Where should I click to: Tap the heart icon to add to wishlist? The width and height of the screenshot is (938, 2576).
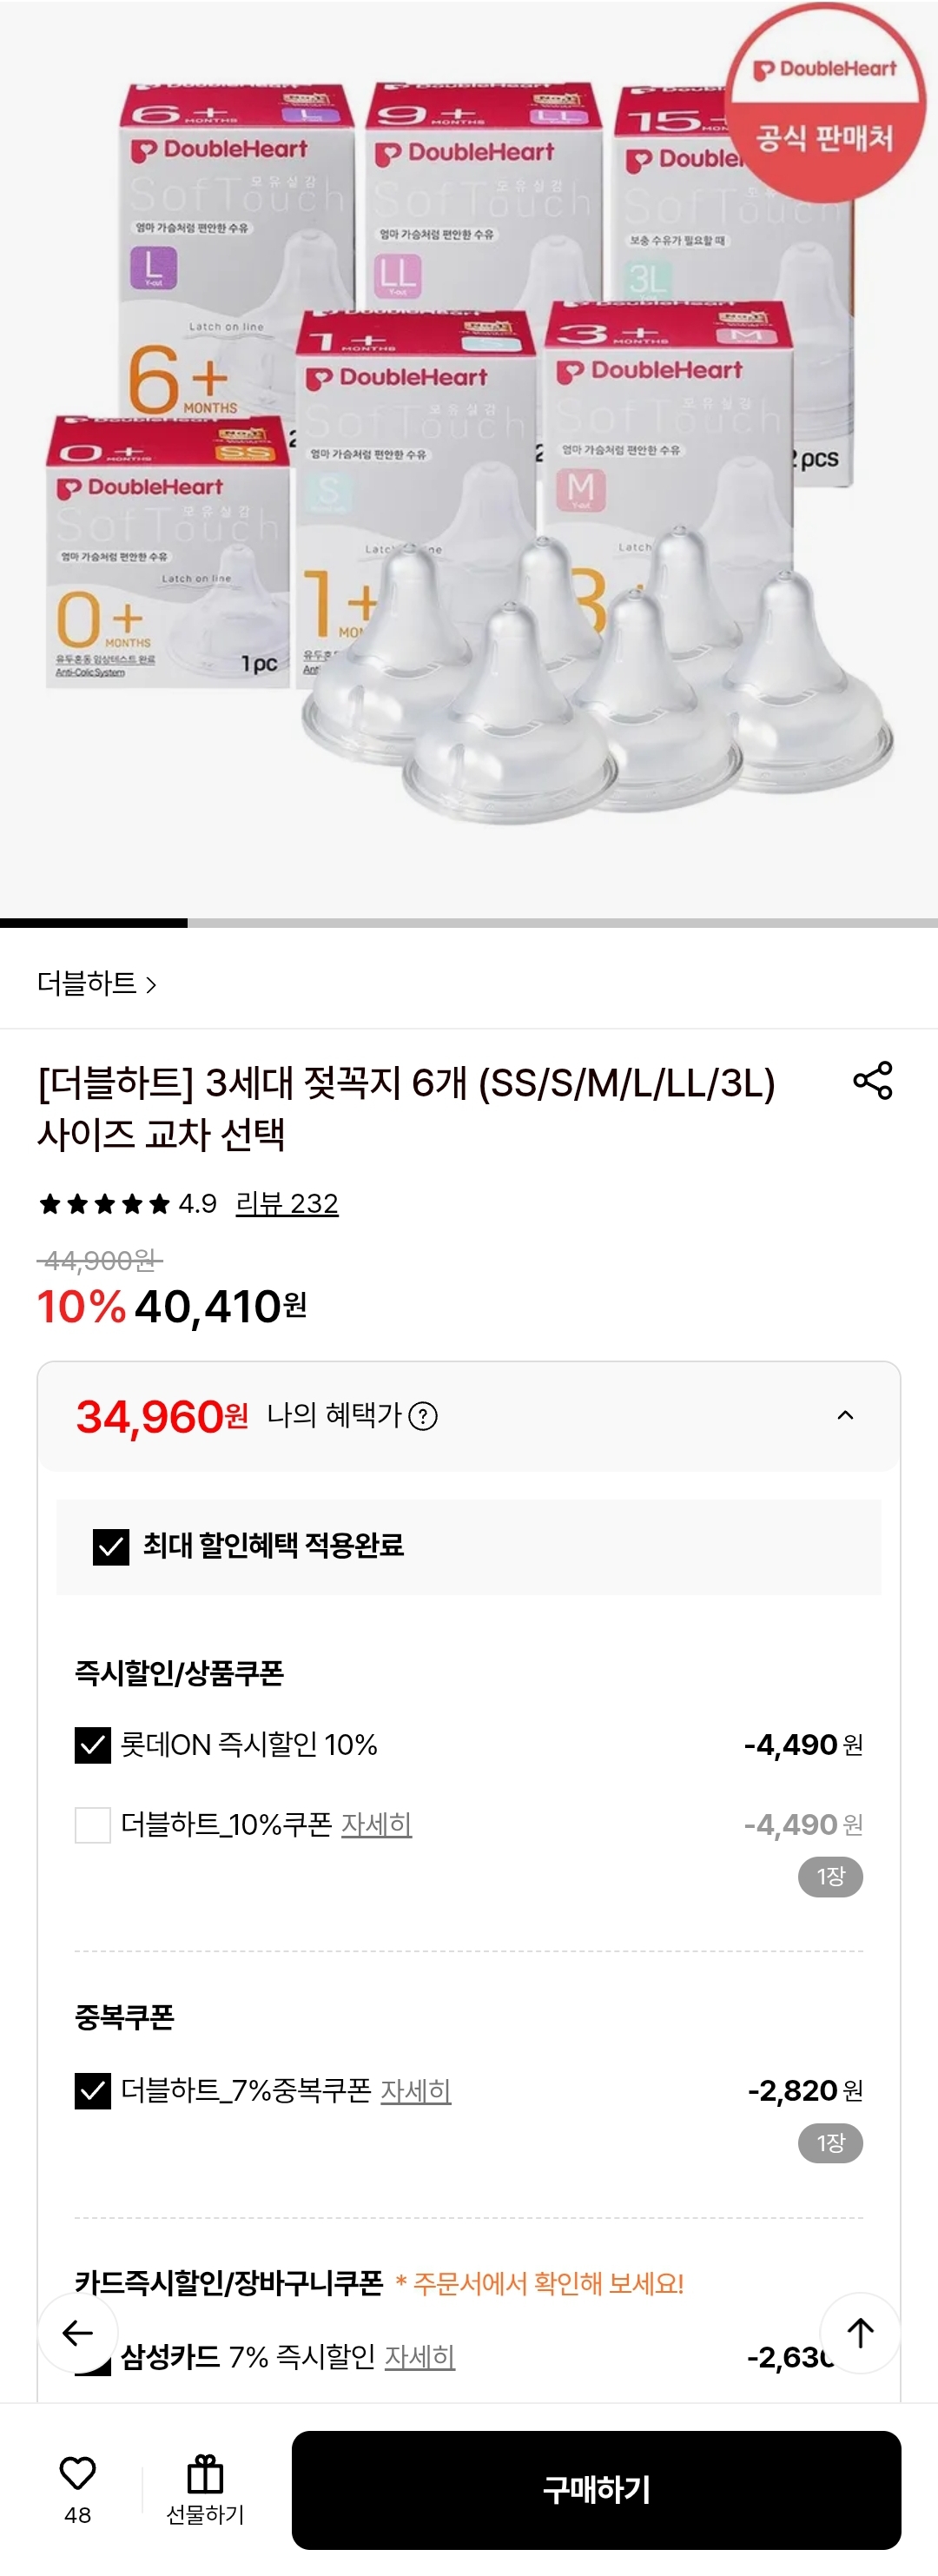tap(76, 2469)
